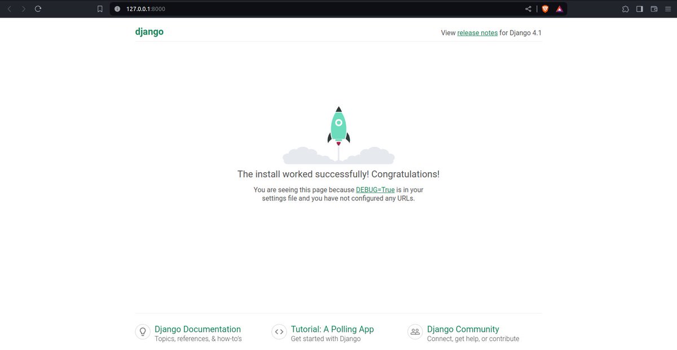Viewport: 677px width, 350px height.
Task: Follow the DEBUG=True link
Action: [x=375, y=190]
